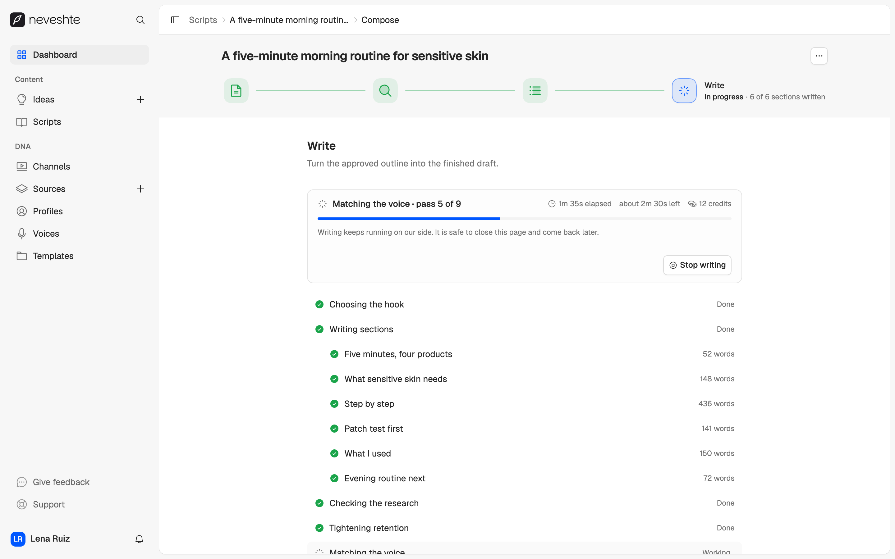Click the LR user avatar

(x=18, y=539)
